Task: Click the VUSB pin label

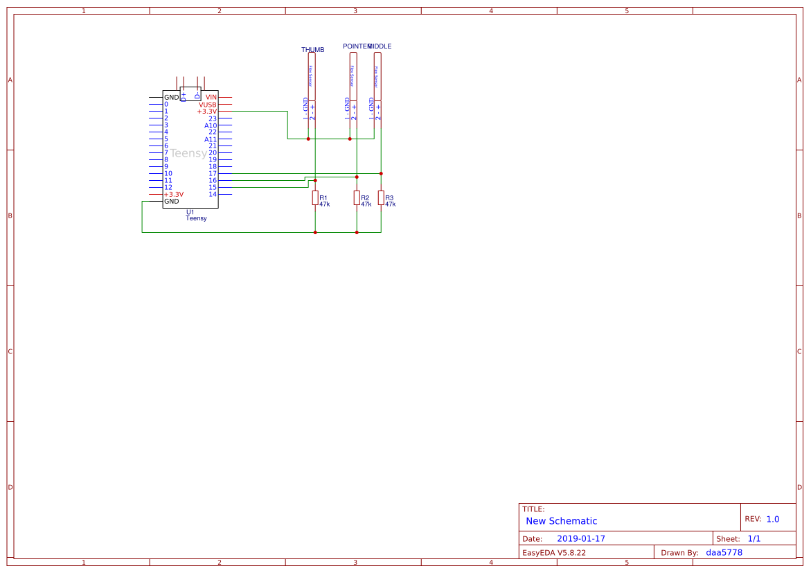Action: [x=208, y=104]
